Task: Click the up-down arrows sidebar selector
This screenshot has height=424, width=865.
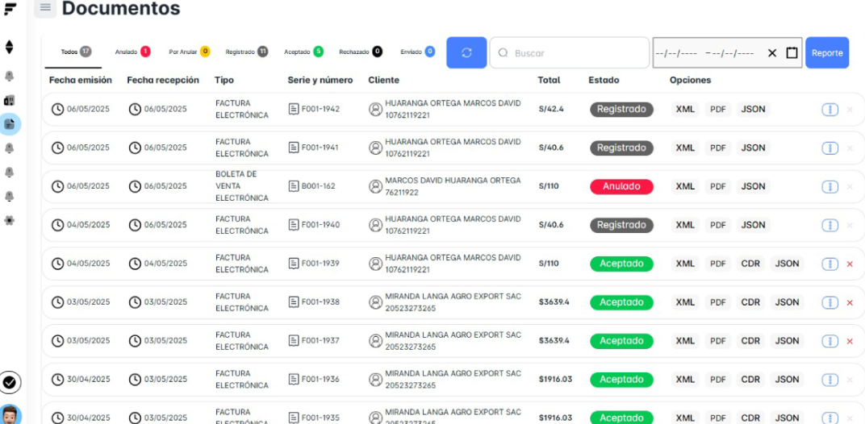Action: click(10, 47)
